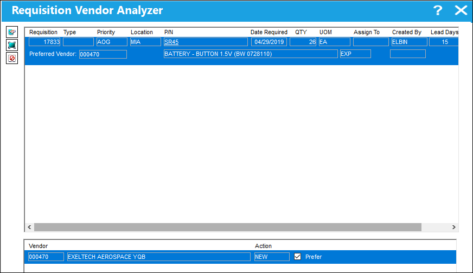Click the Location column header
This screenshot has width=473, height=273.
(x=142, y=33)
